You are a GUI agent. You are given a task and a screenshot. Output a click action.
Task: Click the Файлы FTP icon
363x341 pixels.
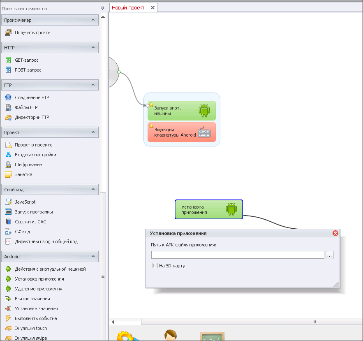click(x=8, y=107)
